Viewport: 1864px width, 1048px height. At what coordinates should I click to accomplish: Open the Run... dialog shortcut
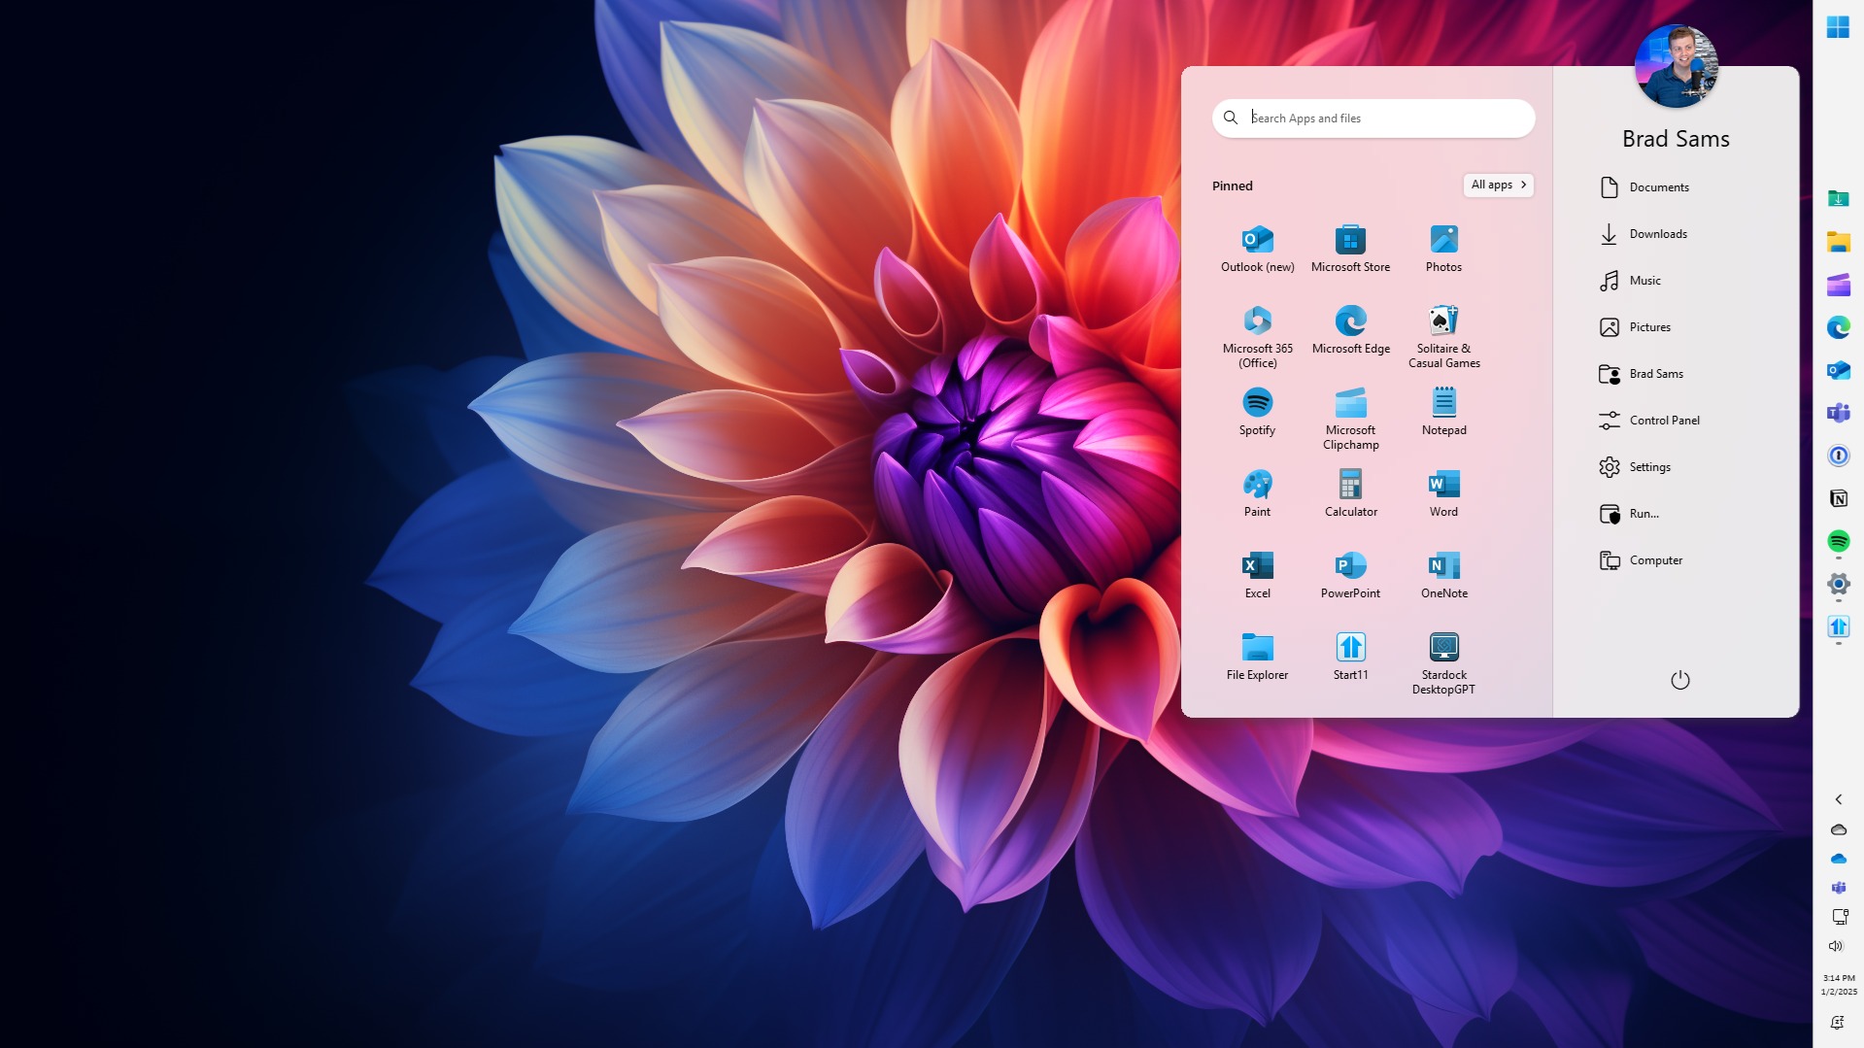1629,514
